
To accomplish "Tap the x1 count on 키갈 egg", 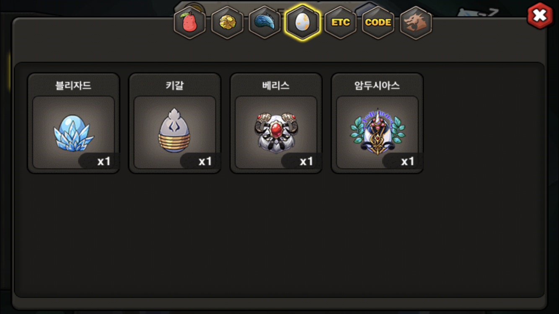I will (x=205, y=161).
